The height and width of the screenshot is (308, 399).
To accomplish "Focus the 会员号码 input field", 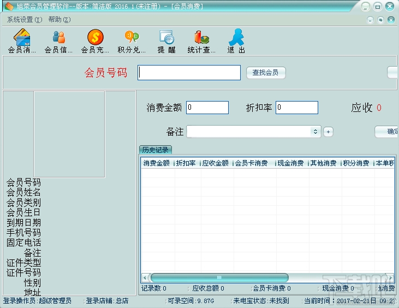I will (x=189, y=73).
